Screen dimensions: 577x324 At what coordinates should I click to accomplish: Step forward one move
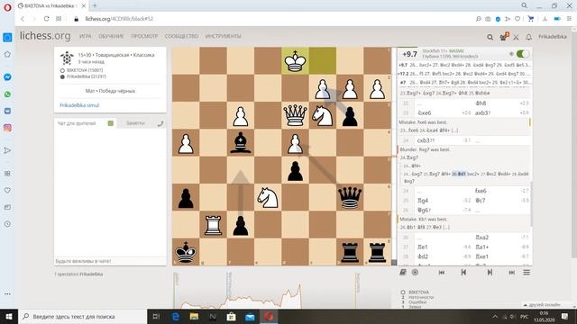[x=490, y=272]
